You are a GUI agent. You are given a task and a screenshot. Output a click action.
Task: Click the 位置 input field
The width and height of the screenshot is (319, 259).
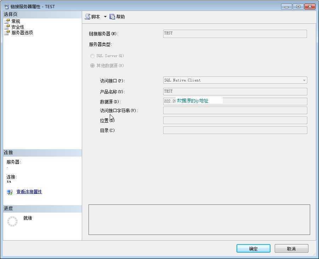tap(235, 120)
